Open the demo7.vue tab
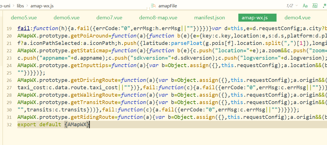This screenshot has width=327, height=145. [x=109, y=18]
